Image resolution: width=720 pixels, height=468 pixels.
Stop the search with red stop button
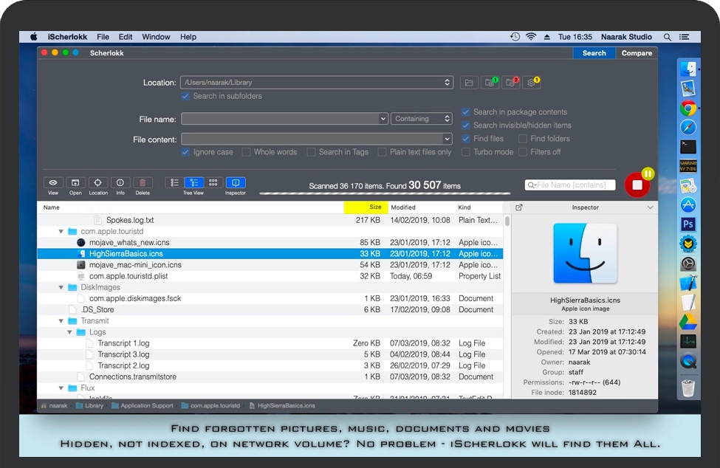pos(637,186)
